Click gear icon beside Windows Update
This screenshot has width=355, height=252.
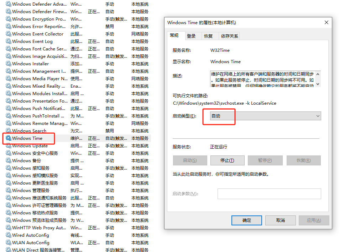(9, 146)
